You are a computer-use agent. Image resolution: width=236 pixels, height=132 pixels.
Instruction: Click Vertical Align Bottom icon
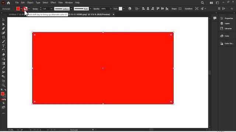[167, 9]
